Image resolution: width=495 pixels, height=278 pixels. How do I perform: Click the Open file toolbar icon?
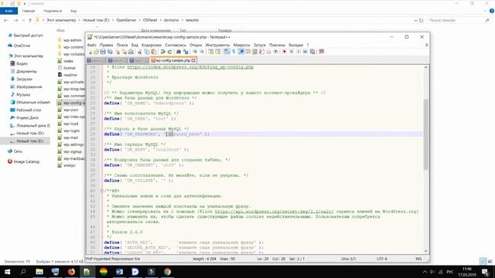pyautogui.click(x=96, y=52)
